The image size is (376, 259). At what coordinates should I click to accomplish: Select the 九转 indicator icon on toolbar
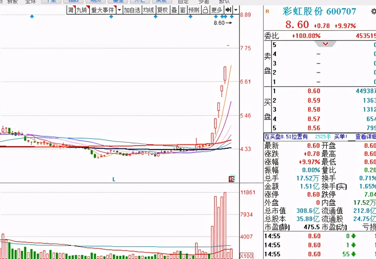coord(81,10)
